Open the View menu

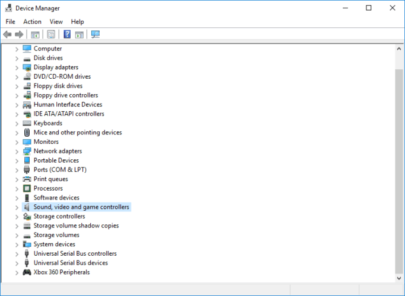pyautogui.click(x=56, y=22)
